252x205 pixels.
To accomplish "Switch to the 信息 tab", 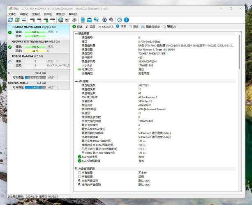I will pyautogui.click(x=121, y=26).
